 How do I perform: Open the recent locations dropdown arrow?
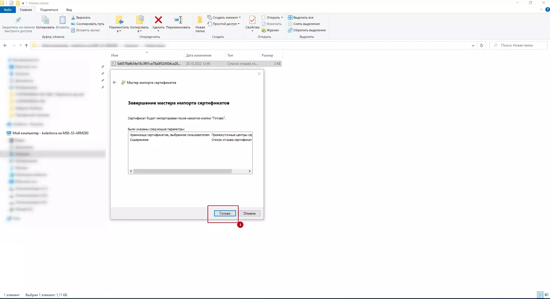point(20,45)
